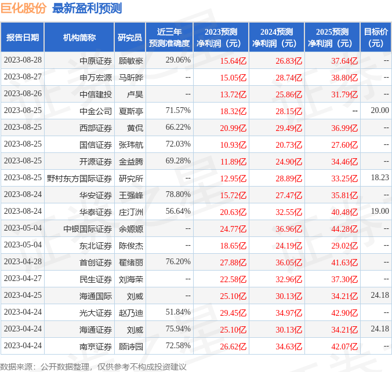Click the accuracy value 71.57%
The image size is (392, 372).
tap(178, 110)
